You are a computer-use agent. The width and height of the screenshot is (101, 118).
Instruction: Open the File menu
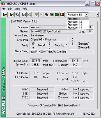[x=4, y=9]
